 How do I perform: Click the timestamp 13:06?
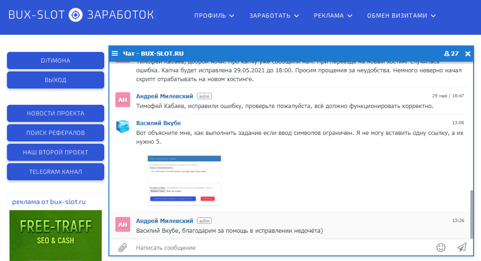458,122
